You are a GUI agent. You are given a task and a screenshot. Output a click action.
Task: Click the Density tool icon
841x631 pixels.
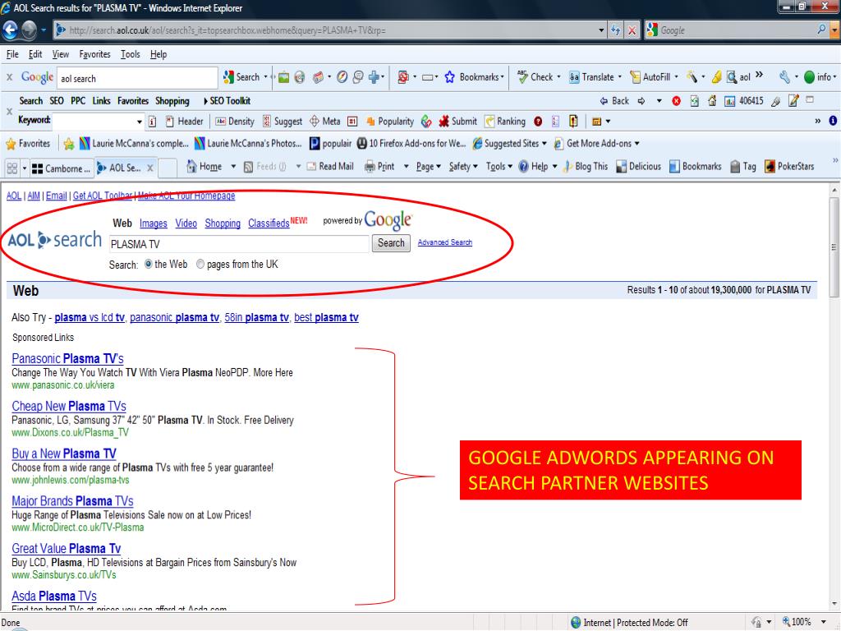[x=220, y=122]
